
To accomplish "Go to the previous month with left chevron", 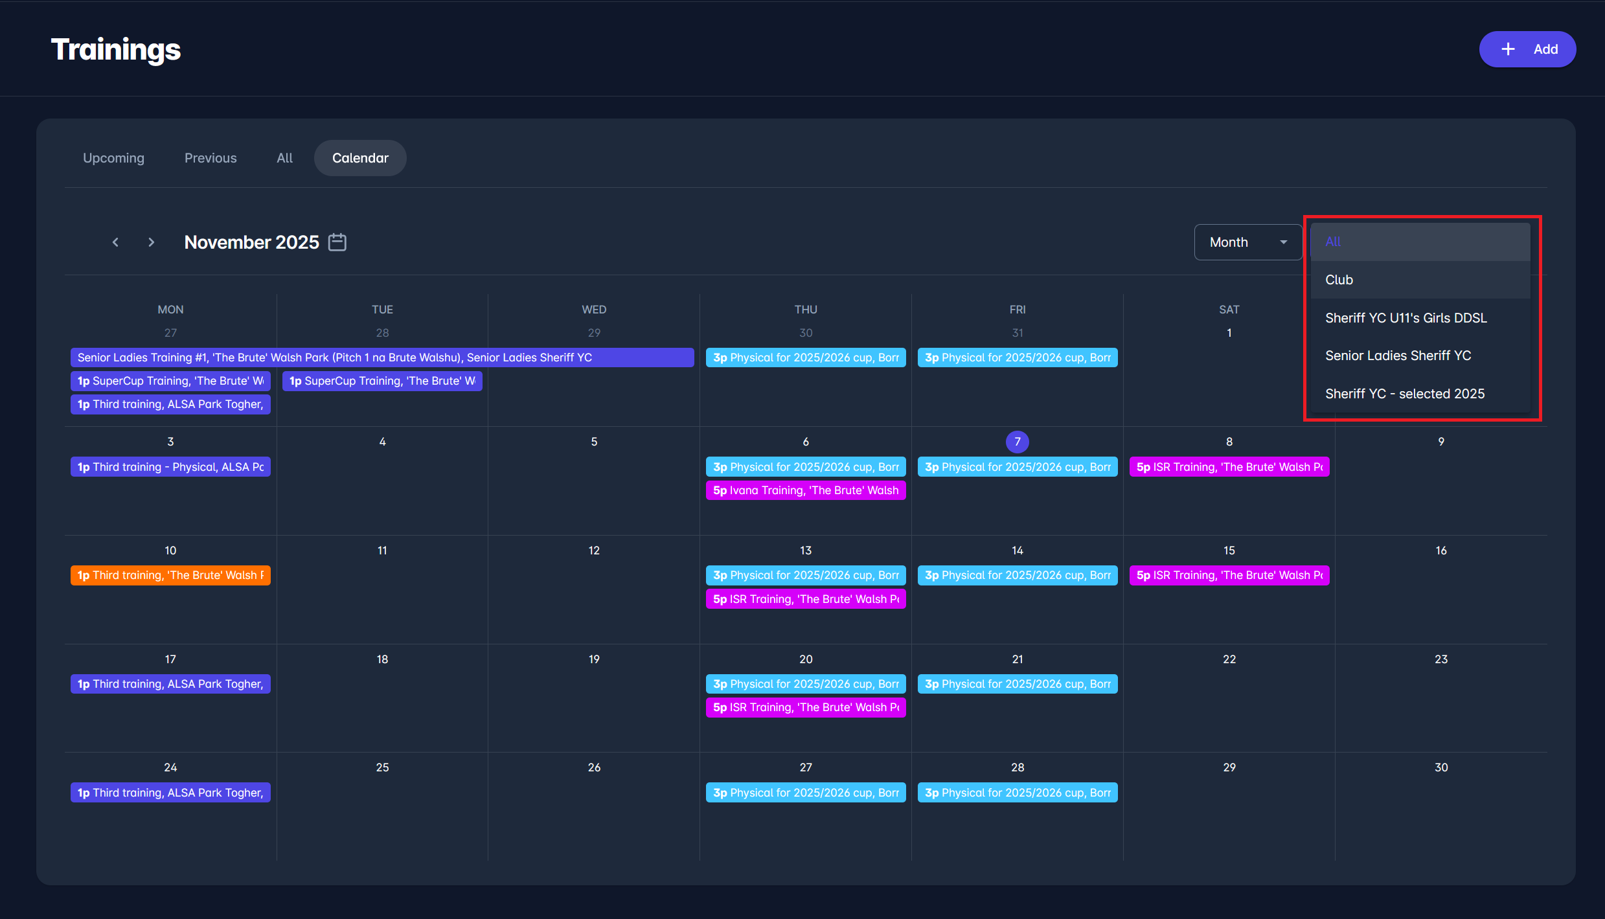I will click(x=115, y=242).
